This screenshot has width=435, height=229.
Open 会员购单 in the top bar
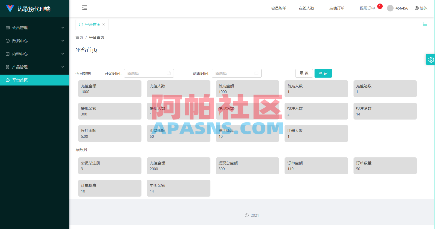click(279, 8)
